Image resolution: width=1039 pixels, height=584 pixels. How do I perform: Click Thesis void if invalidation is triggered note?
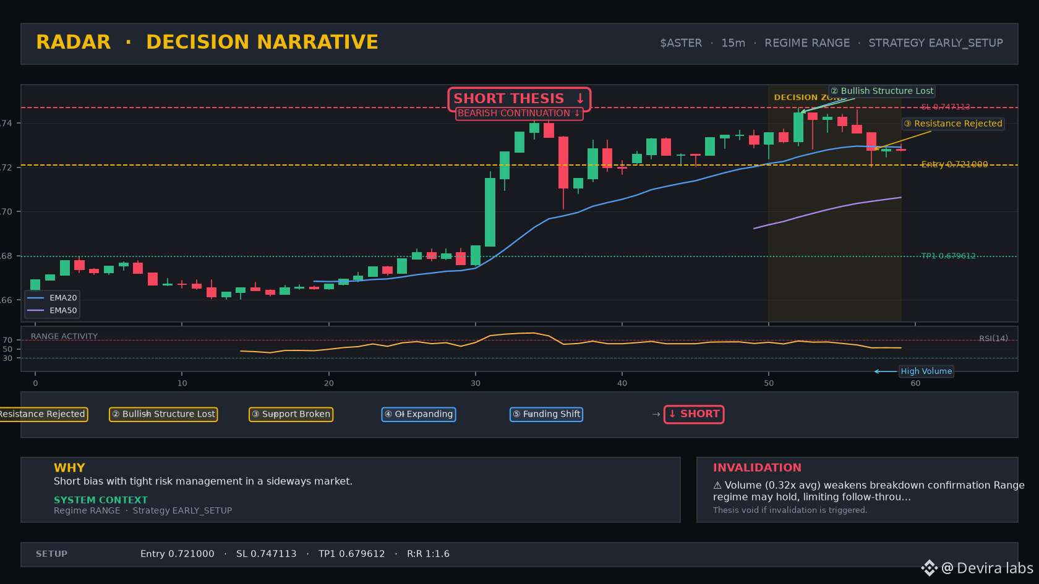coord(790,510)
